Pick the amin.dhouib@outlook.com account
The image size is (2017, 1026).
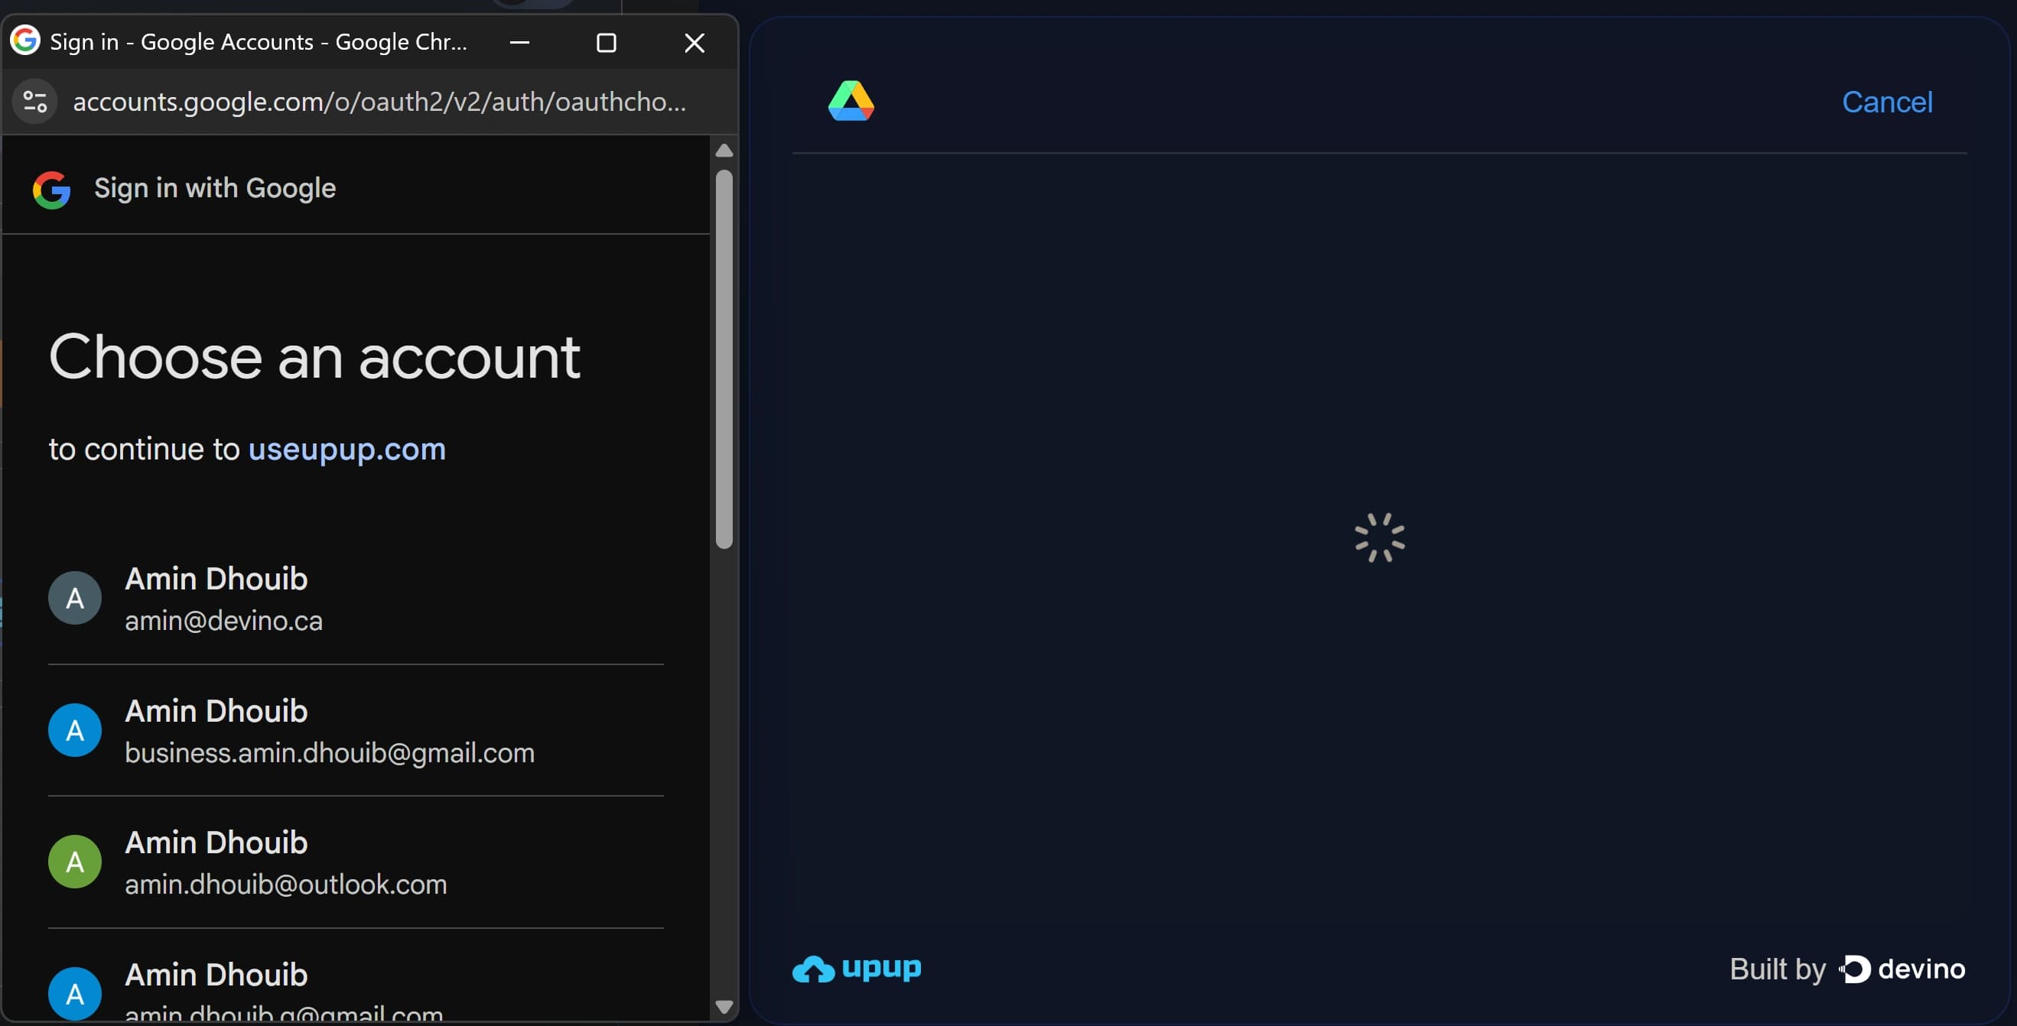click(356, 862)
